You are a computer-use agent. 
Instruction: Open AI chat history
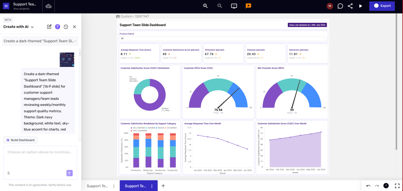pyautogui.click(x=66, y=27)
